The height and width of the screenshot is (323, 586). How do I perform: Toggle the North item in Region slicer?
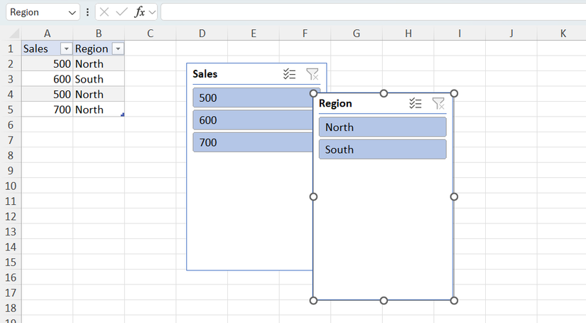pyautogui.click(x=382, y=127)
